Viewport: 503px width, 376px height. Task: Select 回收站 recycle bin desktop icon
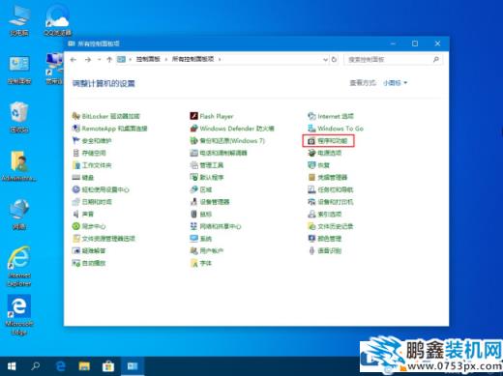(19, 117)
